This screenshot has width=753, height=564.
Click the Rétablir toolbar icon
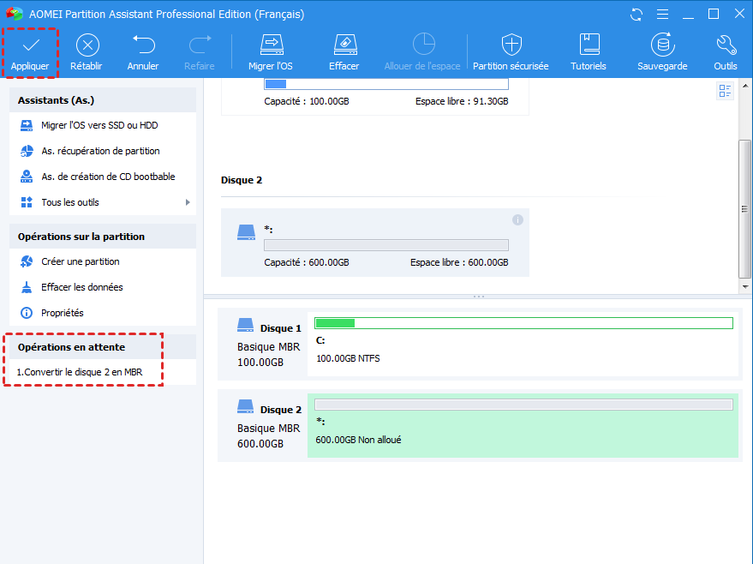point(87,45)
